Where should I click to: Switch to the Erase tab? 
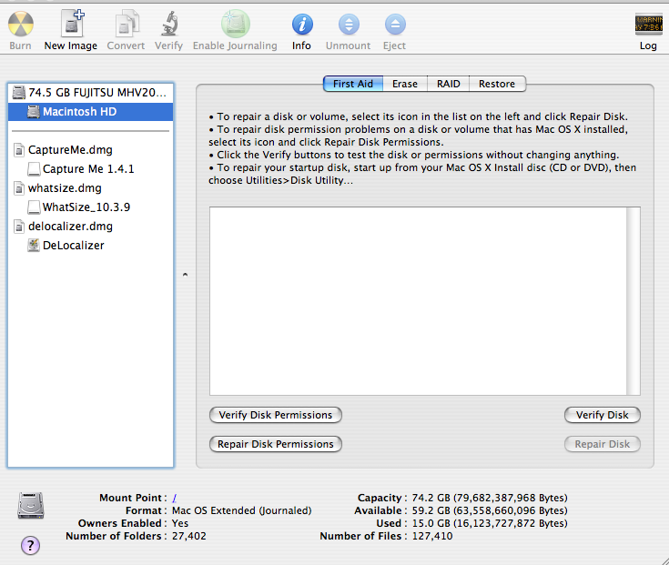[x=405, y=84]
